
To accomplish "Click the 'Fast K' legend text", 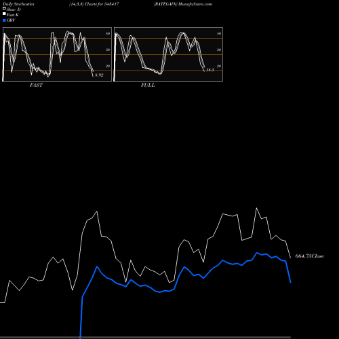I will click(x=13, y=15).
